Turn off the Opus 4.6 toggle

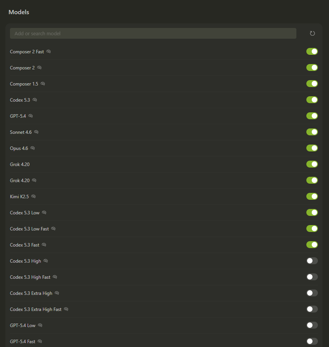point(312,148)
